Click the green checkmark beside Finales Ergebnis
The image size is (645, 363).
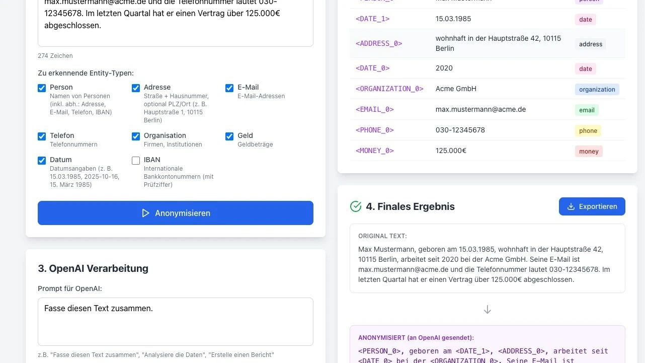click(356, 206)
